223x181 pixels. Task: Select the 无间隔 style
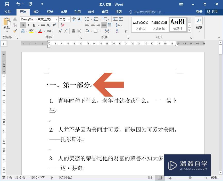159,25
